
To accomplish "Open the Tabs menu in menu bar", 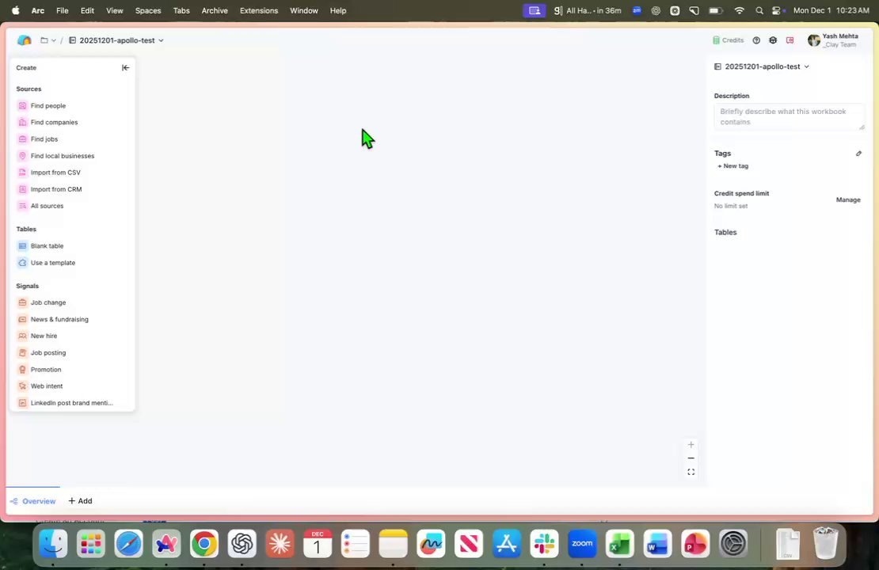I will [181, 10].
